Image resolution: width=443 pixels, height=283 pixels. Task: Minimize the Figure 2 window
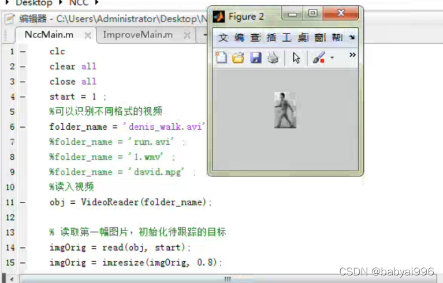[292, 13]
